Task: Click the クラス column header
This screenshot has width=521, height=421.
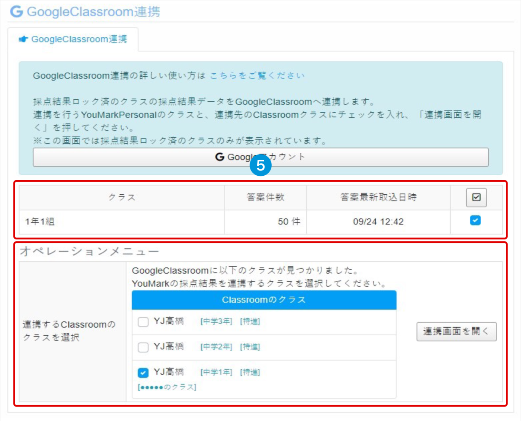Action: click(x=122, y=197)
